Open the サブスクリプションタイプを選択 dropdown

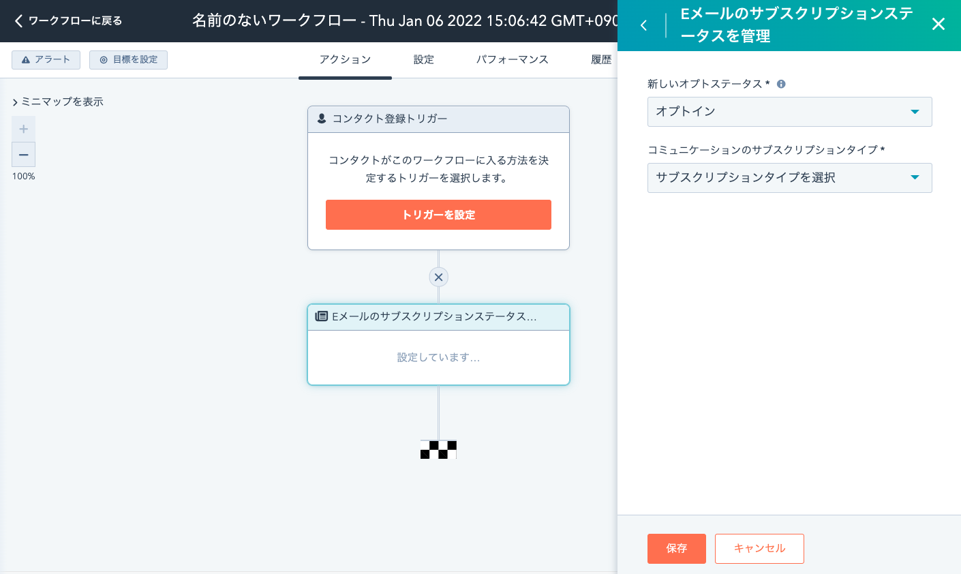[x=789, y=178]
